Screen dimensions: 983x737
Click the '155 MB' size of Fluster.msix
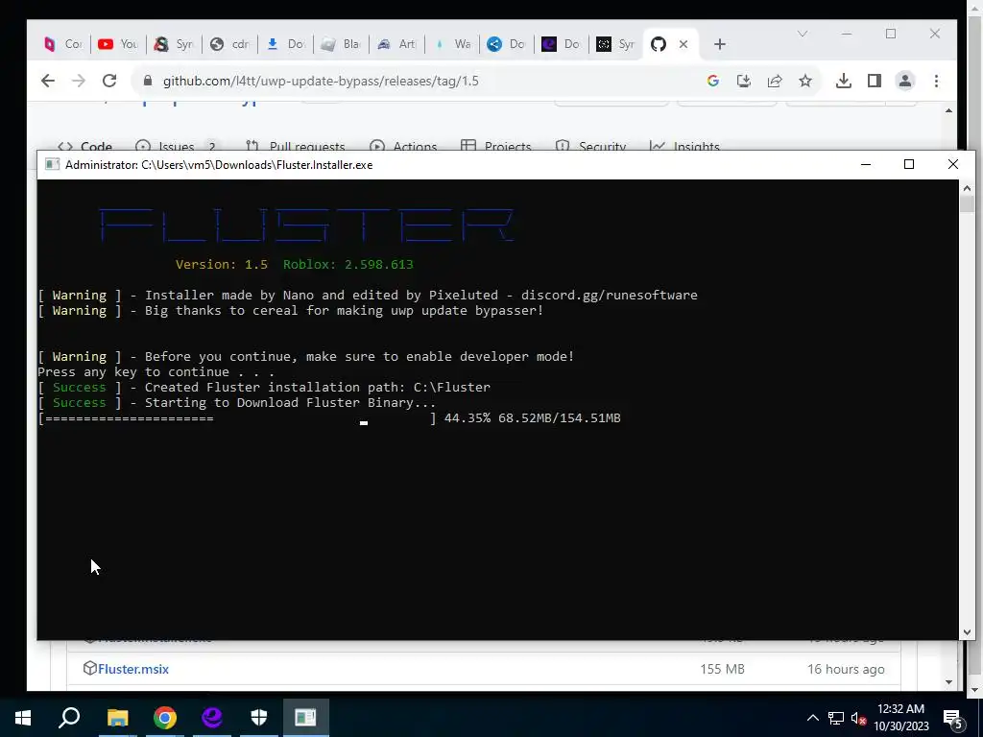[722, 669]
